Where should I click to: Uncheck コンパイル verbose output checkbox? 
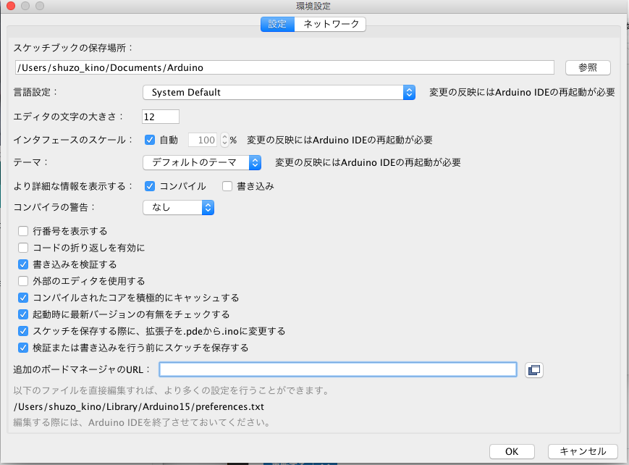(150, 186)
